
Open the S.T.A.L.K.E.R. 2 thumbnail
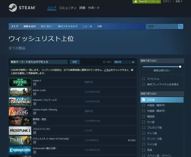pos(20,140)
